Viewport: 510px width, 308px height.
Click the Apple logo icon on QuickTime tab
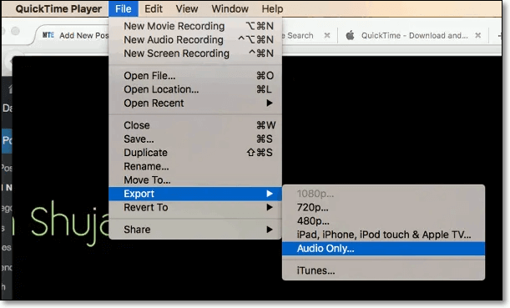(350, 35)
